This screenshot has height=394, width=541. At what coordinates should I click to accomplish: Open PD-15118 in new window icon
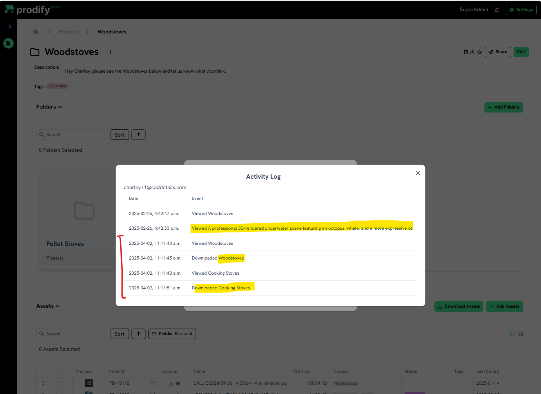tap(153, 383)
